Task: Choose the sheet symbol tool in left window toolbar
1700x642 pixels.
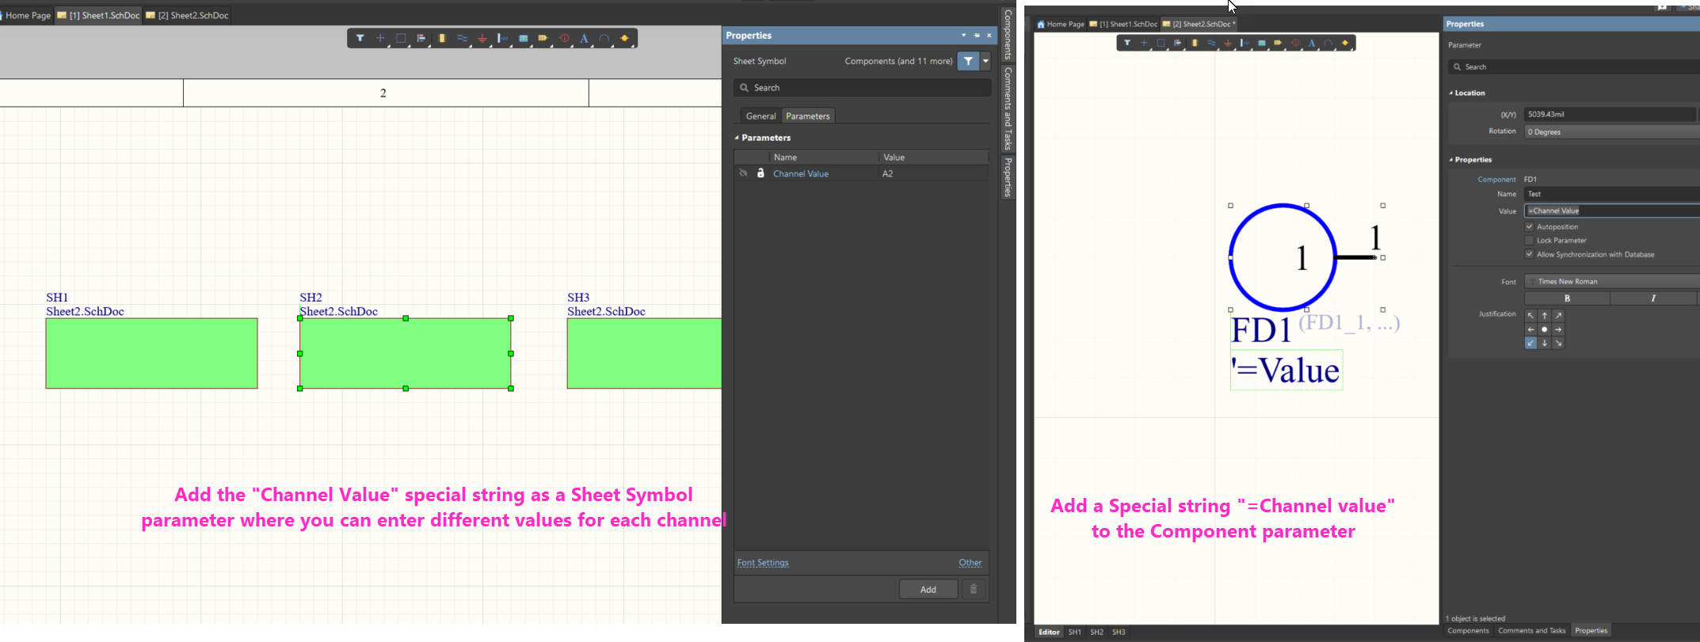Action: [x=524, y=38]
